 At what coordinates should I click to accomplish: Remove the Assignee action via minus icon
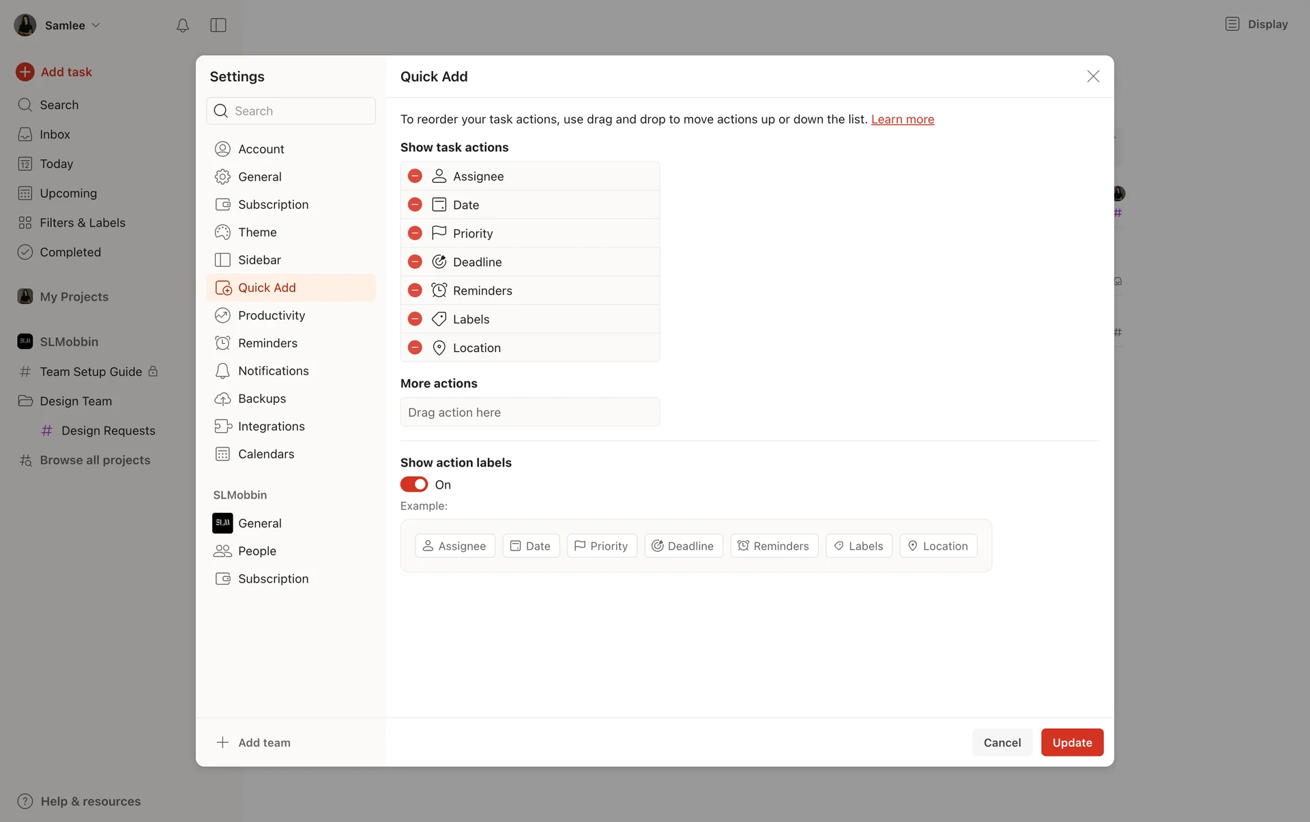[415, 176]
